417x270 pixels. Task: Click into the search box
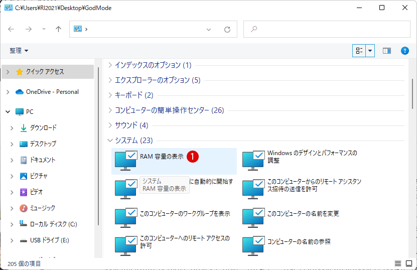(x=327, y=29)
